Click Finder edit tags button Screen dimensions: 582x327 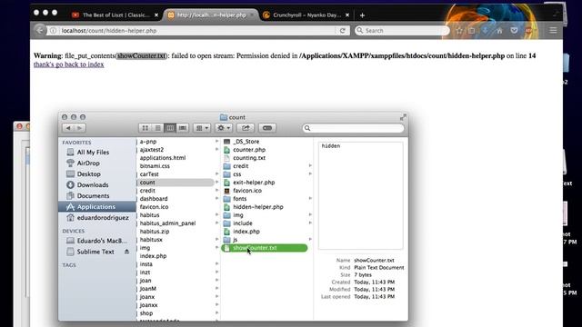tap(267, 128)
